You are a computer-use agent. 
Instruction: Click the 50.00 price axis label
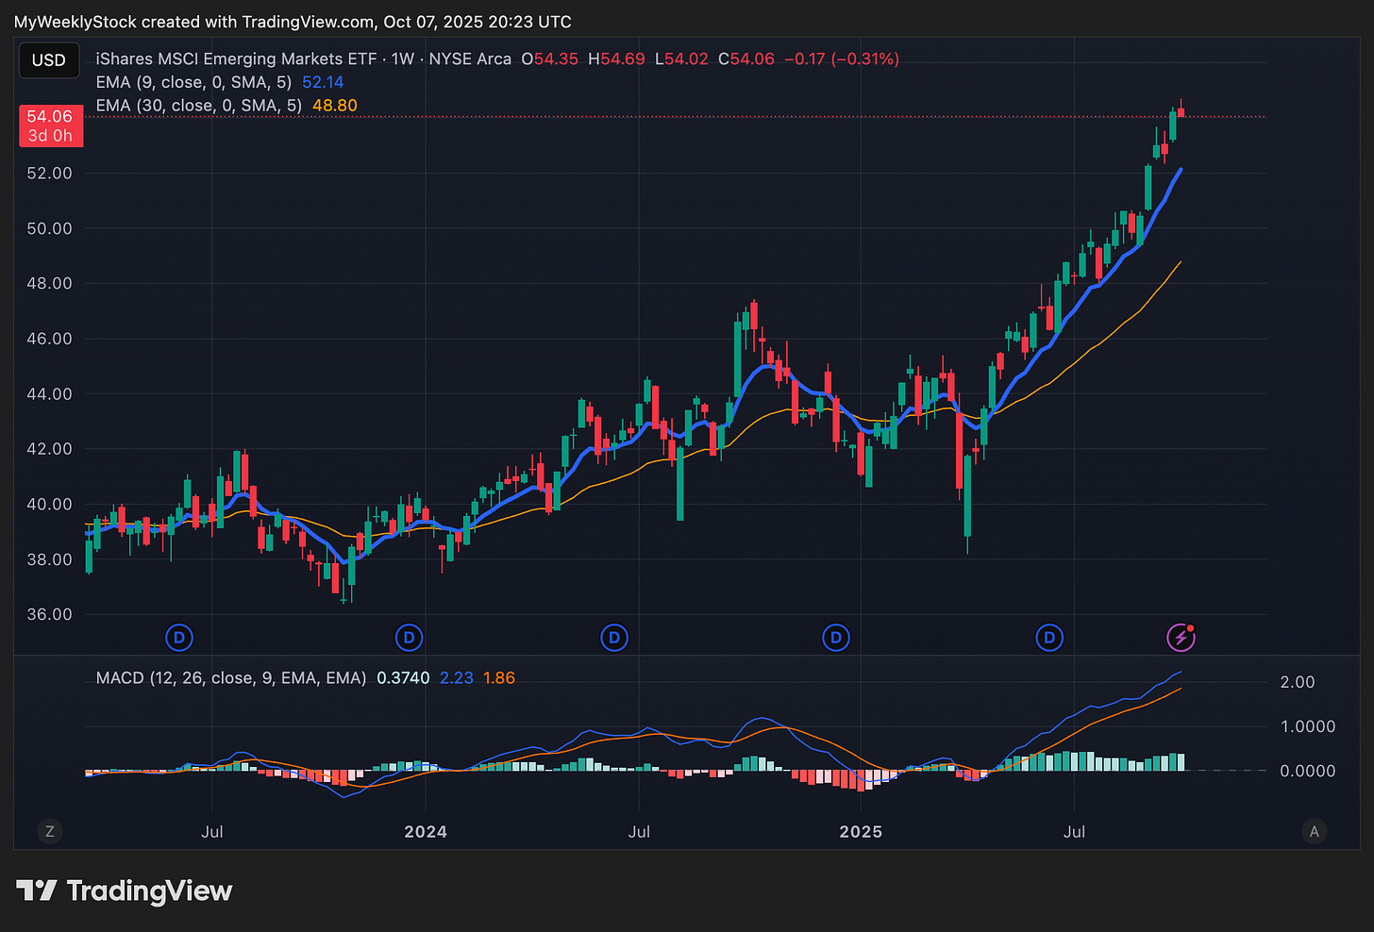(x=49, y=228)
